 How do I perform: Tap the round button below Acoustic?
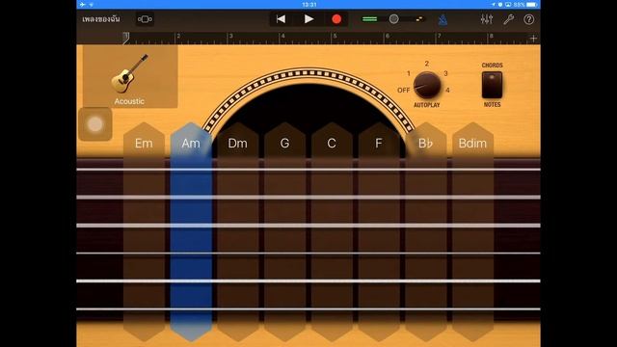95,124
